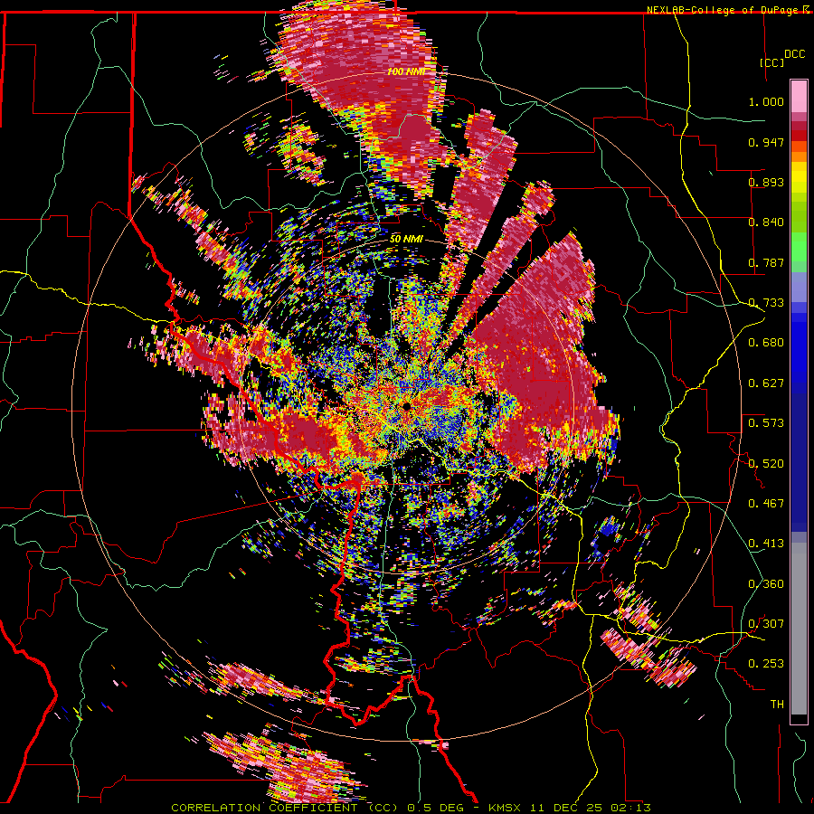This screenshot has width=814, height=814.
Task: Click the 0.893 scale value
Action: point(766,182)
